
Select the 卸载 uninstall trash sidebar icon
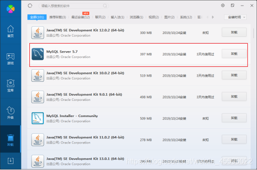tap(11, 140)
